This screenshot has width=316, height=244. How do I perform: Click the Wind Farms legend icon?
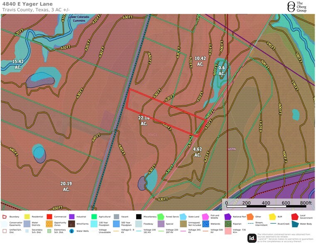coord(72,224)
